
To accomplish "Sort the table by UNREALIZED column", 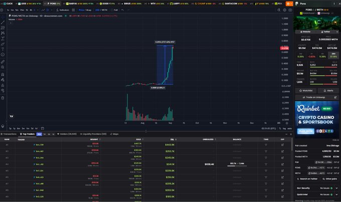I will tap(209, 139).
